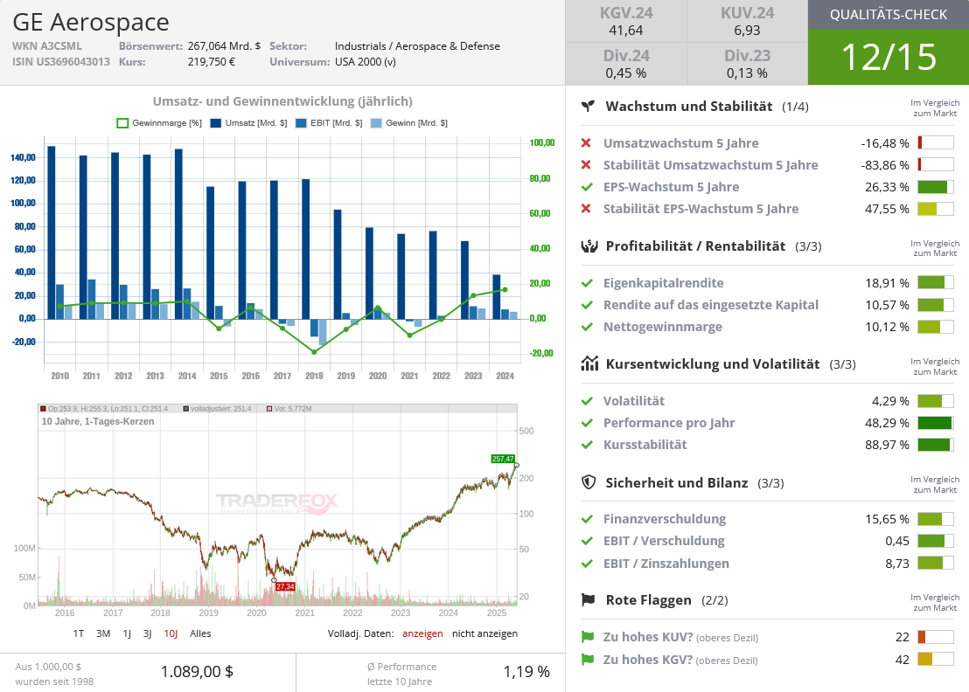This screenshot has width=969, height=692.
Task: Click the Börsenwert 267,064 Mrd. $ value
Action: pyautogui.click(x=225, y=45)
